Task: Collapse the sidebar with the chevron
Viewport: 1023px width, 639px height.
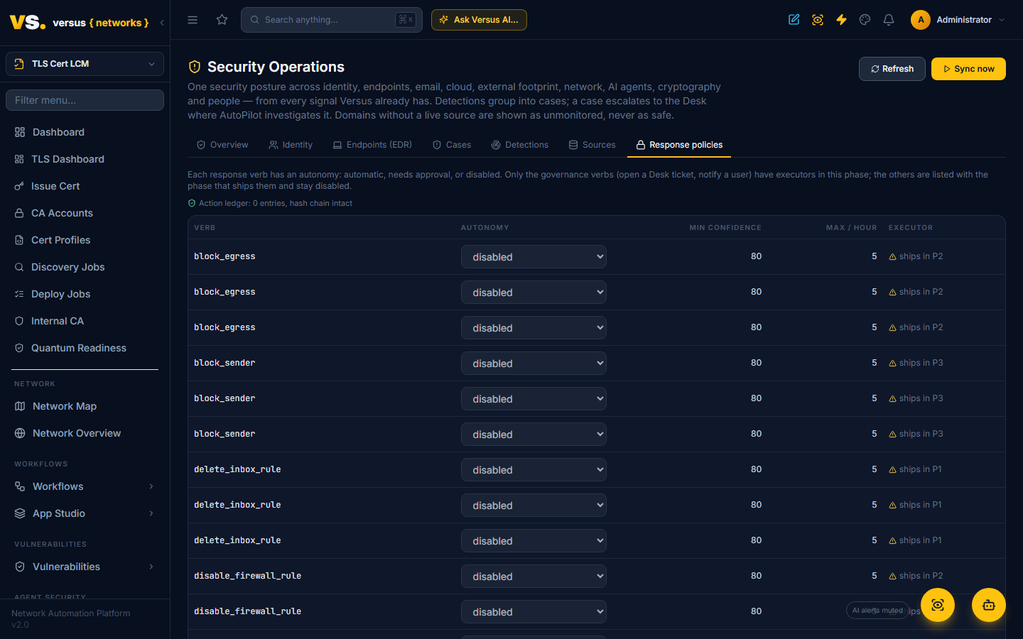Action: tap(162, 23)
